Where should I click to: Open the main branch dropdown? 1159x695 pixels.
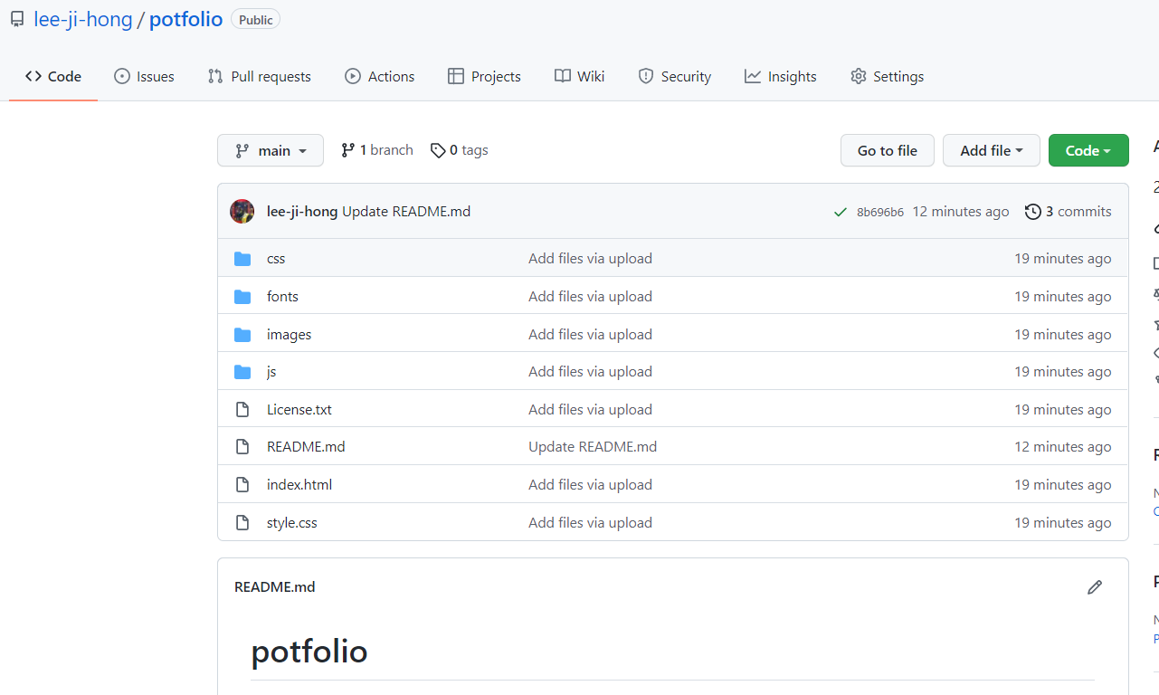pyautogui.click(x=271, y=150)
